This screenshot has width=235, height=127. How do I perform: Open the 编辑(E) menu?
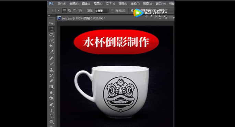tap(74, 3)
